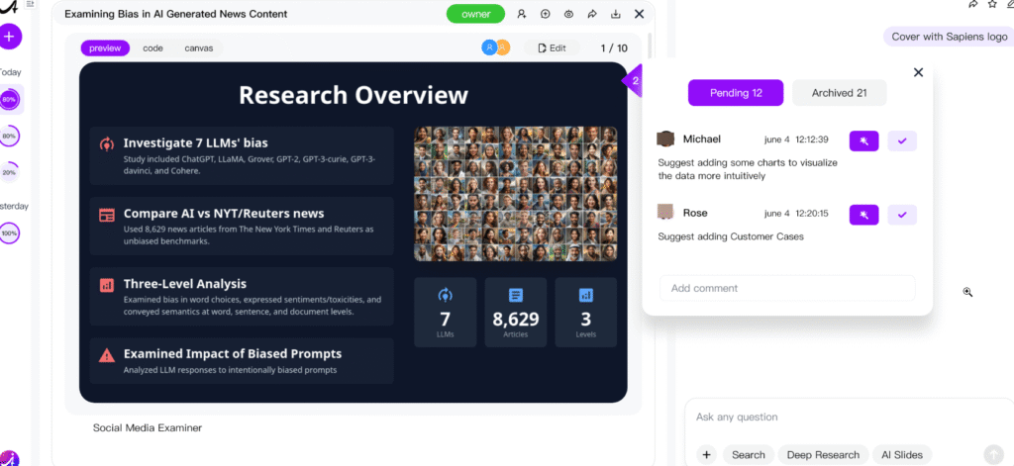
Task: Expand the comment marker labeled 2
Action: point(634,80)
